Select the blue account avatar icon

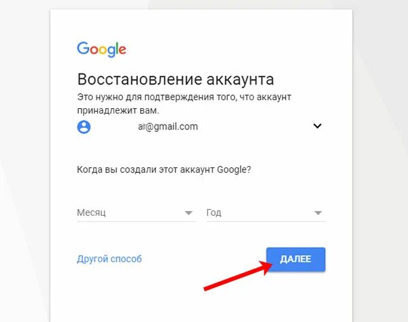pos(84,127)
